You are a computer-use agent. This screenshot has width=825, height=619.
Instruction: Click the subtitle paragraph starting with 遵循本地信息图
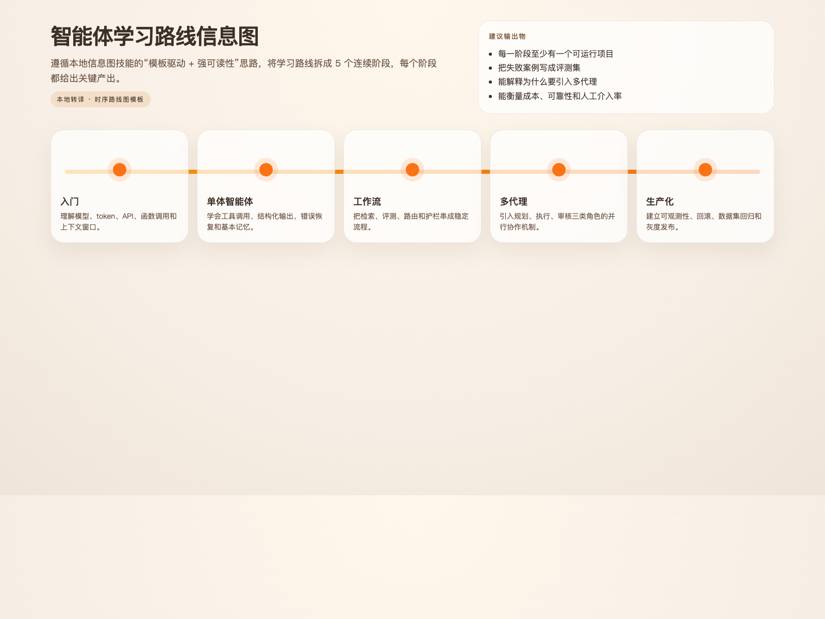tap(244, 71)
